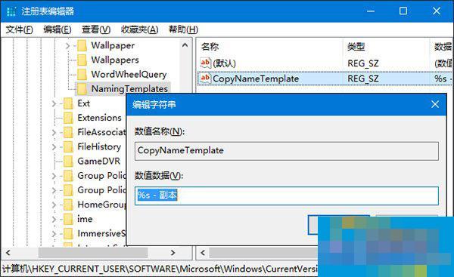
Task: Click the FileHistory folder icon
Action: point(68,146)
